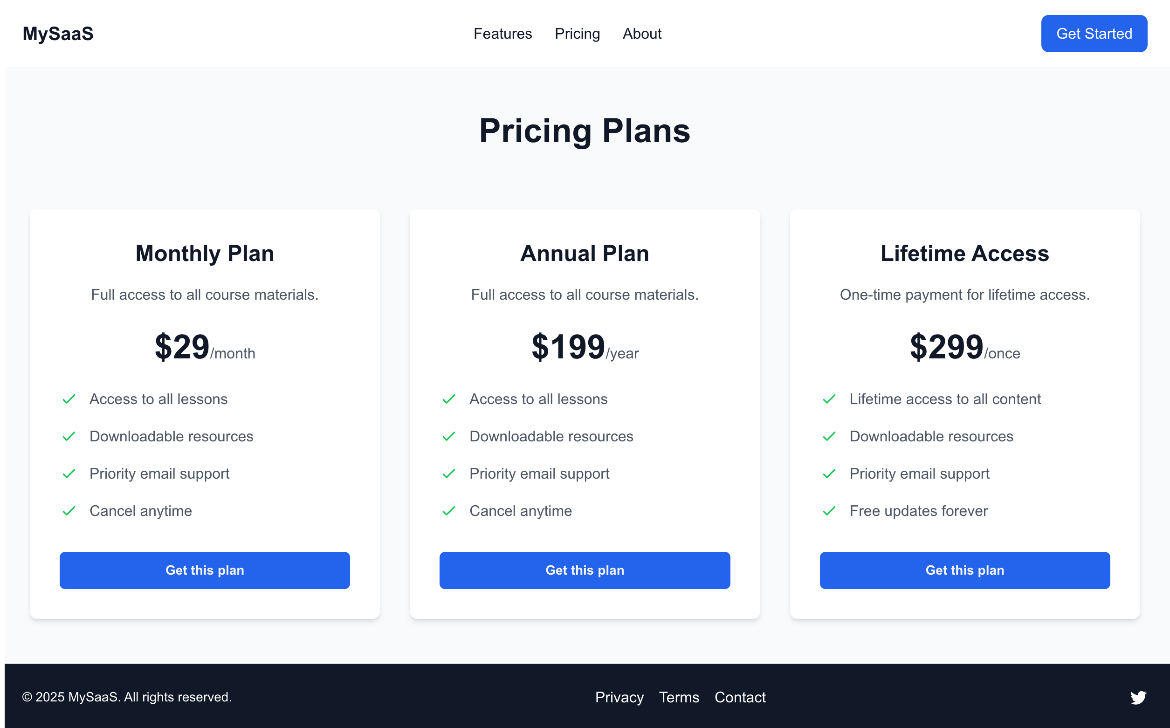The height and width of the screenshot is (728, 1170).
Task: Click the green checkmark next to 'Lifetime access to all content'
Action: [829, 399]
